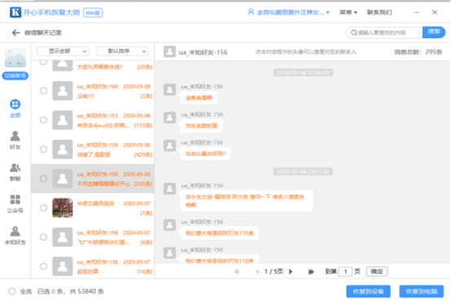Open the 未知好友 unknown friends icon

pyautogui.click(x=15, y=231)
